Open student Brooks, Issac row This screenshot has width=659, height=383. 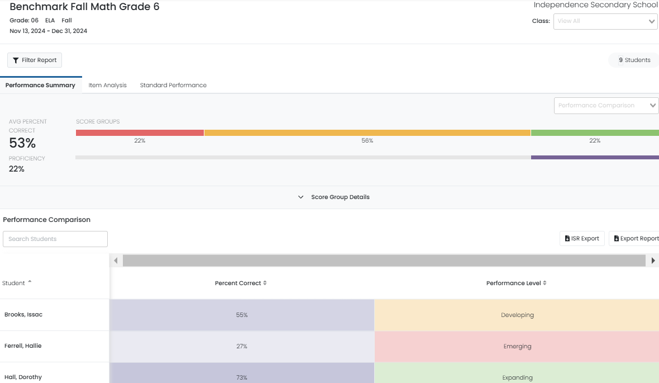[x=23, y=315]
